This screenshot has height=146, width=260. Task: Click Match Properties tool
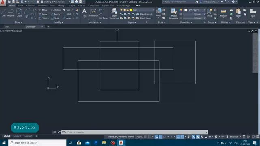[x=174, y=13]
